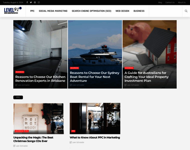Open Unpacking the Magic Christmas Songs title
190x150 pixels.
point(33,139)
